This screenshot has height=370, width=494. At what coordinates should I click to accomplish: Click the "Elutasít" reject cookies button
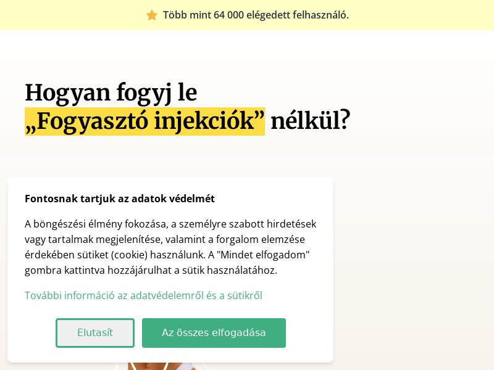(x=95, y=333)
